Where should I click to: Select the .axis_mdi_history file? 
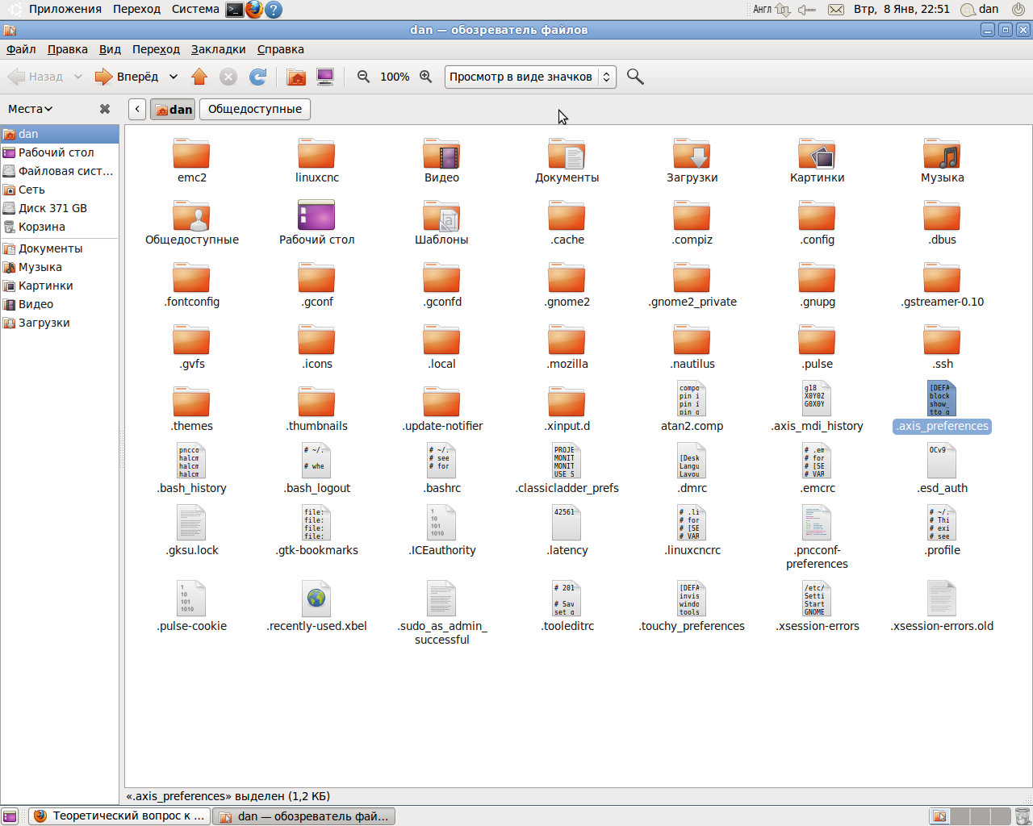pos(817,407)
